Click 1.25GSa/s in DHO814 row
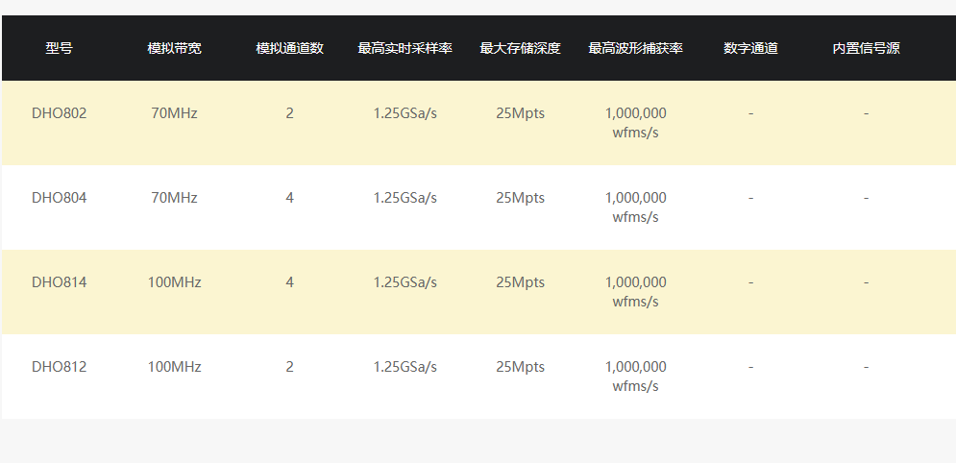 [404, 282]
